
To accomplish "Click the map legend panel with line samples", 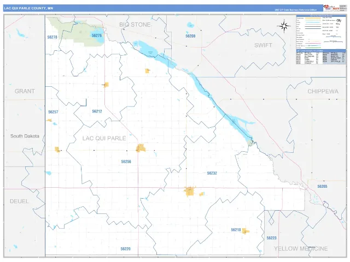I will pos(321,32).
